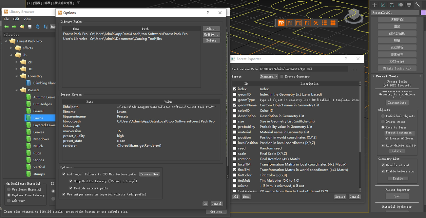
Task: Toggle Only BuiltIn Library checkbox
Action: [x=71, y=181]
